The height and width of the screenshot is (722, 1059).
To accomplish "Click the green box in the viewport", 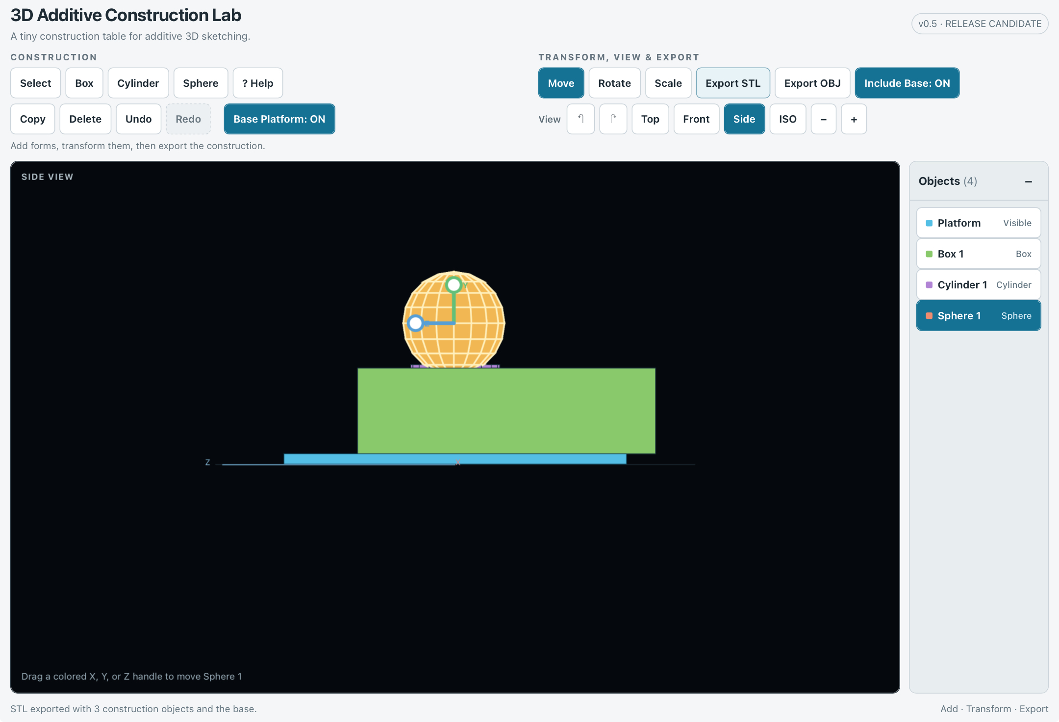I will 506,411.
